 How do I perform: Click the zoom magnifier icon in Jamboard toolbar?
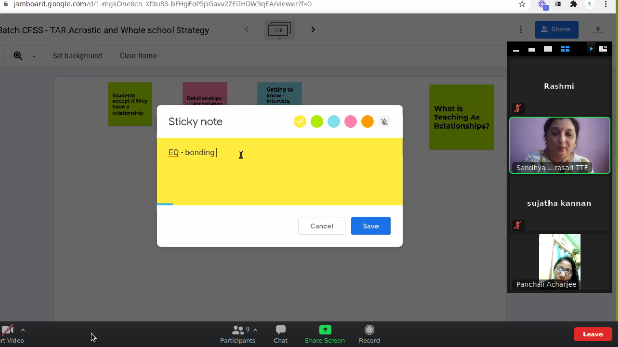(18, 56)
